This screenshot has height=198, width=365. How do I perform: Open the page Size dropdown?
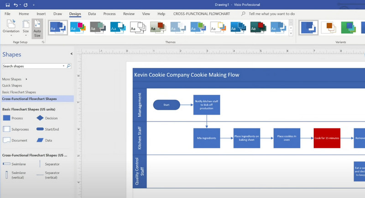[x=26, y=28]
